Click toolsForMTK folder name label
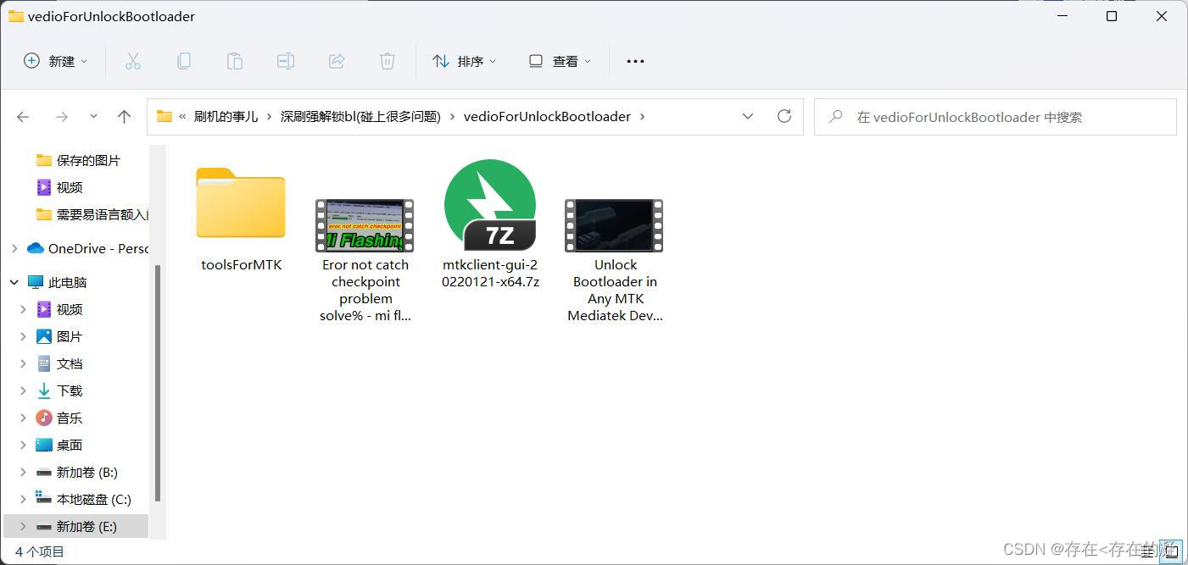Viewport: 1188px width, 565px height. pos(241,264)
